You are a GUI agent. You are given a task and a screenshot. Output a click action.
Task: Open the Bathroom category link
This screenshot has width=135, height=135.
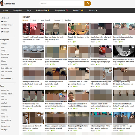5,58
